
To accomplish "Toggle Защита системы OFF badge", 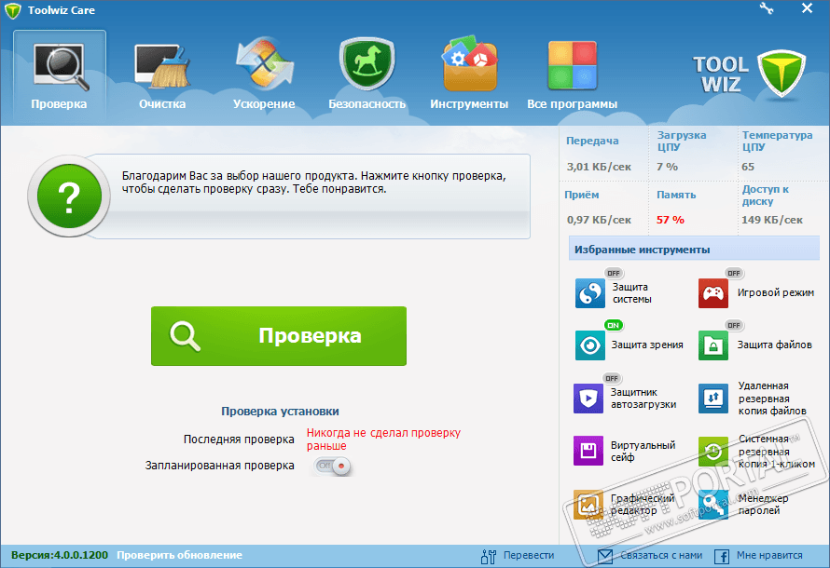I will [614, 273].
